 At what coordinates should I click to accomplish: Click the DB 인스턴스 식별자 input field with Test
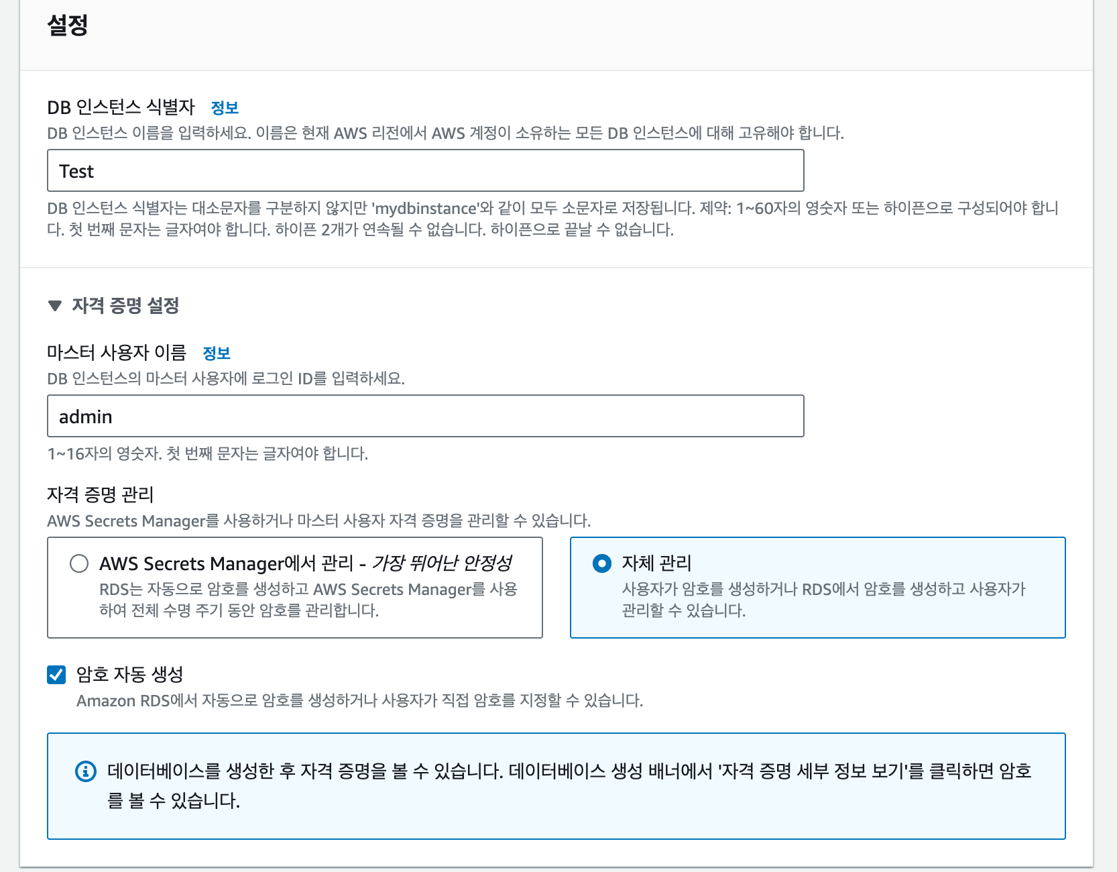pyautogui.click(x=425, y=170)
